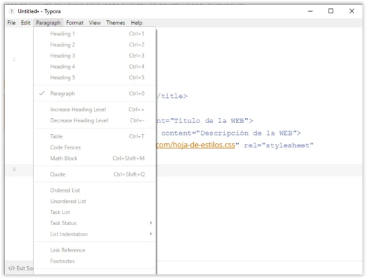The image size is (366, 278).
Task: Open the Format menu
Action: [x=75, y=23]
